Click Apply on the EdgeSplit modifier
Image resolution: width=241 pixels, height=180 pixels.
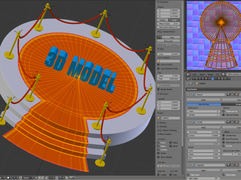pyautogui.click(x=203, y=170)
